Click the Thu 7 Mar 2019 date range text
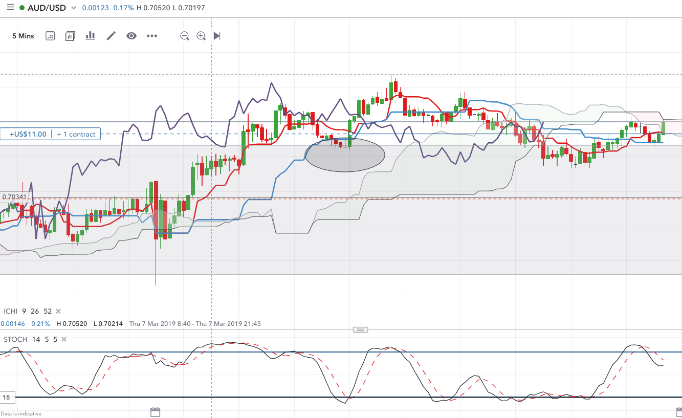Viewport: 682px width, 418px height. pos(195,324)
